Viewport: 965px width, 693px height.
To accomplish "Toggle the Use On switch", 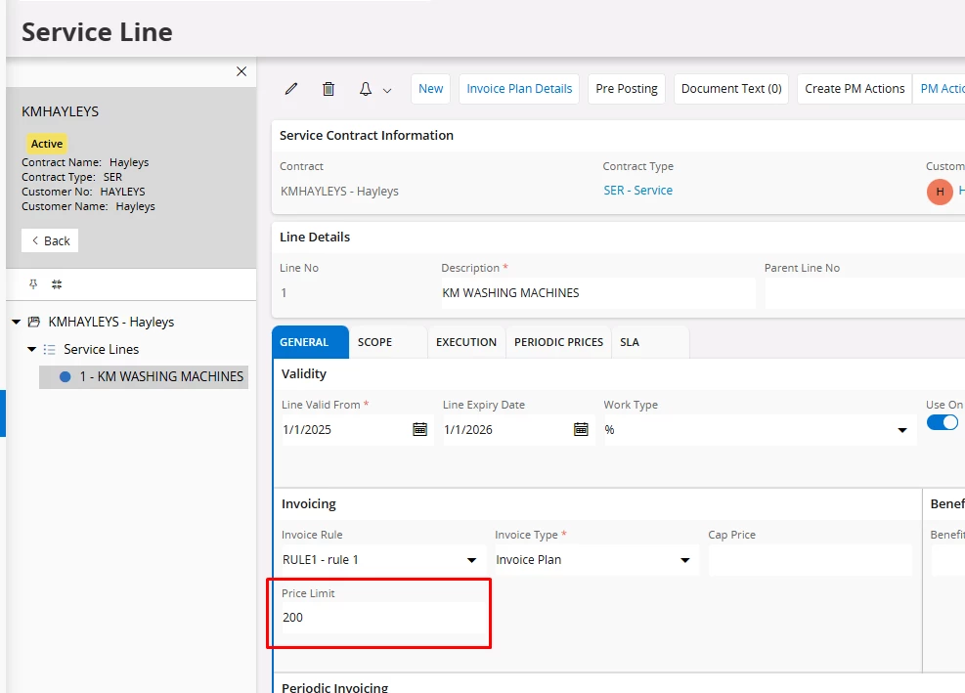I will 943,422.
